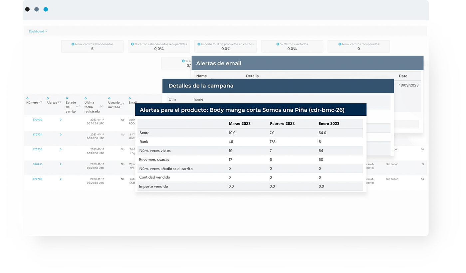Click info icon beside Núm. carritos abandonados
The width and height of the screenshot is (466, 273).
73,44
